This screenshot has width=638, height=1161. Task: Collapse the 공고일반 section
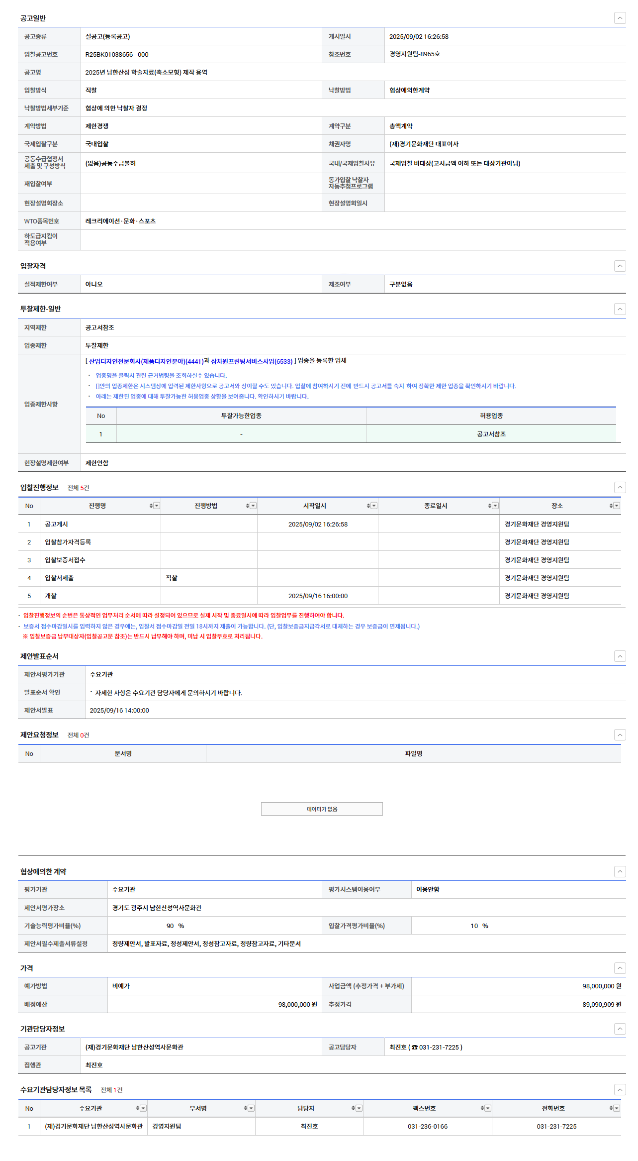coord(620,18)
